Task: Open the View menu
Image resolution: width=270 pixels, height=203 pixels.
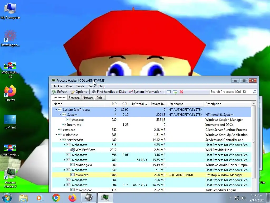Action: coord(69,86)
